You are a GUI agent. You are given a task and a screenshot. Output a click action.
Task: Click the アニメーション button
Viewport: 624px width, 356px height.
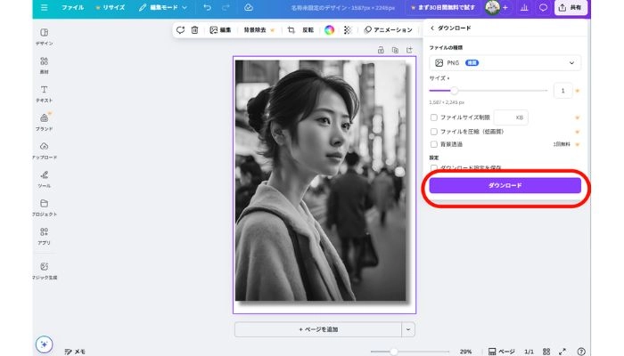(388, 29)
